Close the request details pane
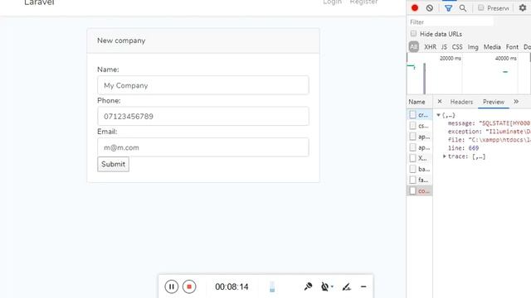Viewport: 531px width, 298px height. (x=439, y=101)
